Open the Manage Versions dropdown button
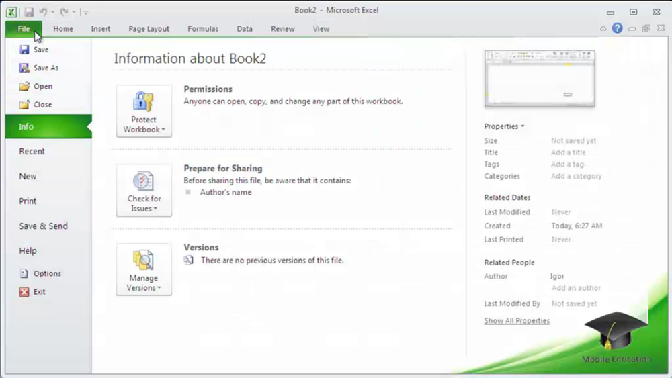The image size is (672, 378). tap(144, 270)
